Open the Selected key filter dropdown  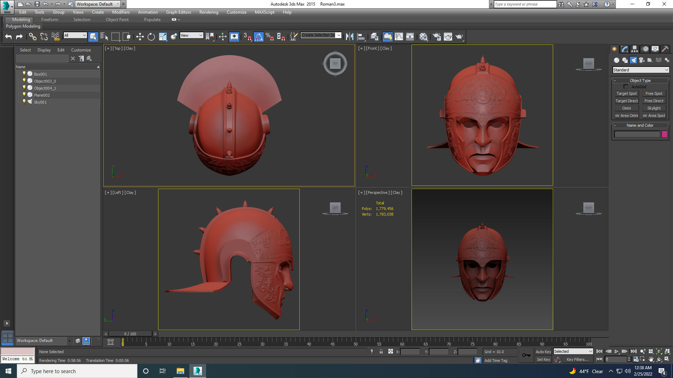[573, 351]
